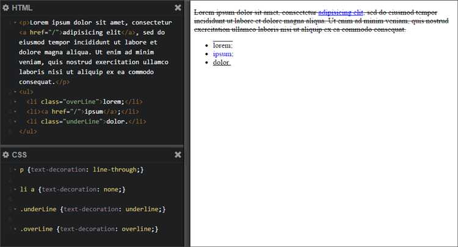Open HTML panel settings gear

[x=5, y=8]
